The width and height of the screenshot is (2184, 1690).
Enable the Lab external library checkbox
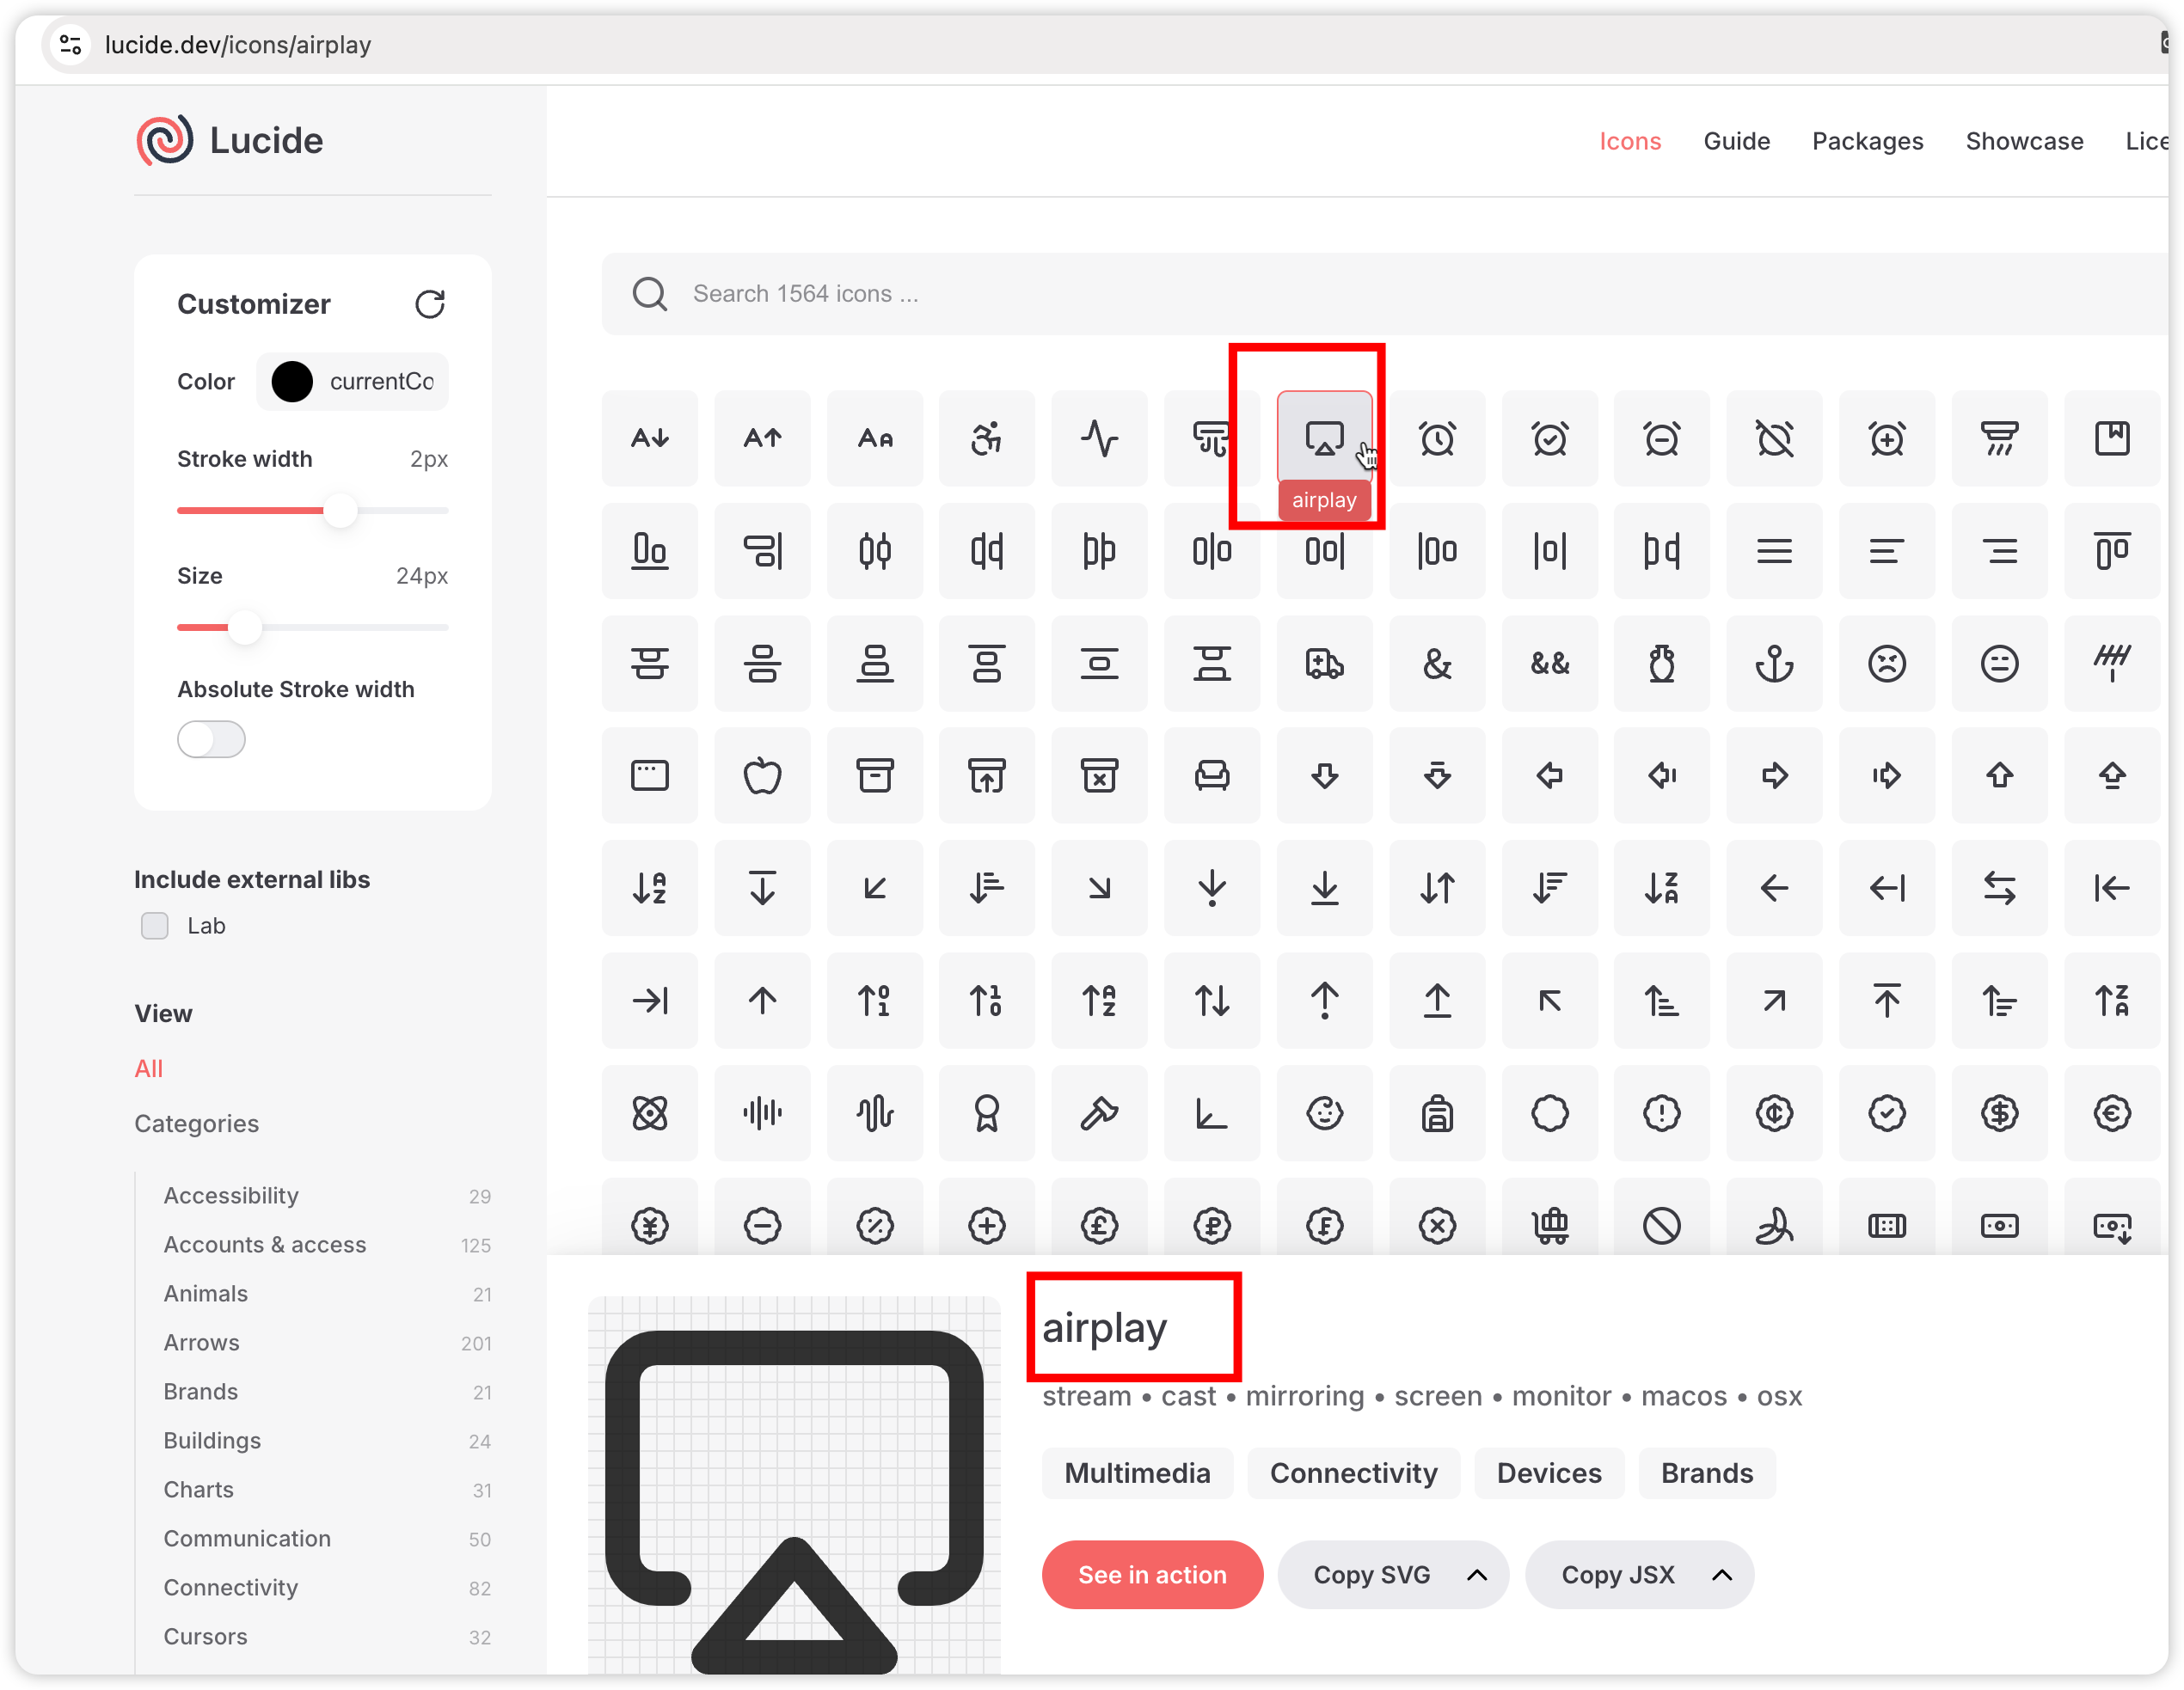click(x=155, y=926)
